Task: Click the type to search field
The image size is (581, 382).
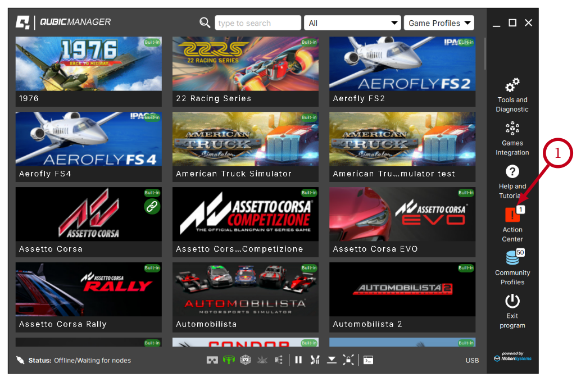Action: pos(257,23)
